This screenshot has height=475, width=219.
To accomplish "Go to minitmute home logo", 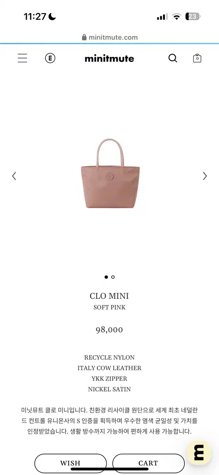I will [109, 59].
